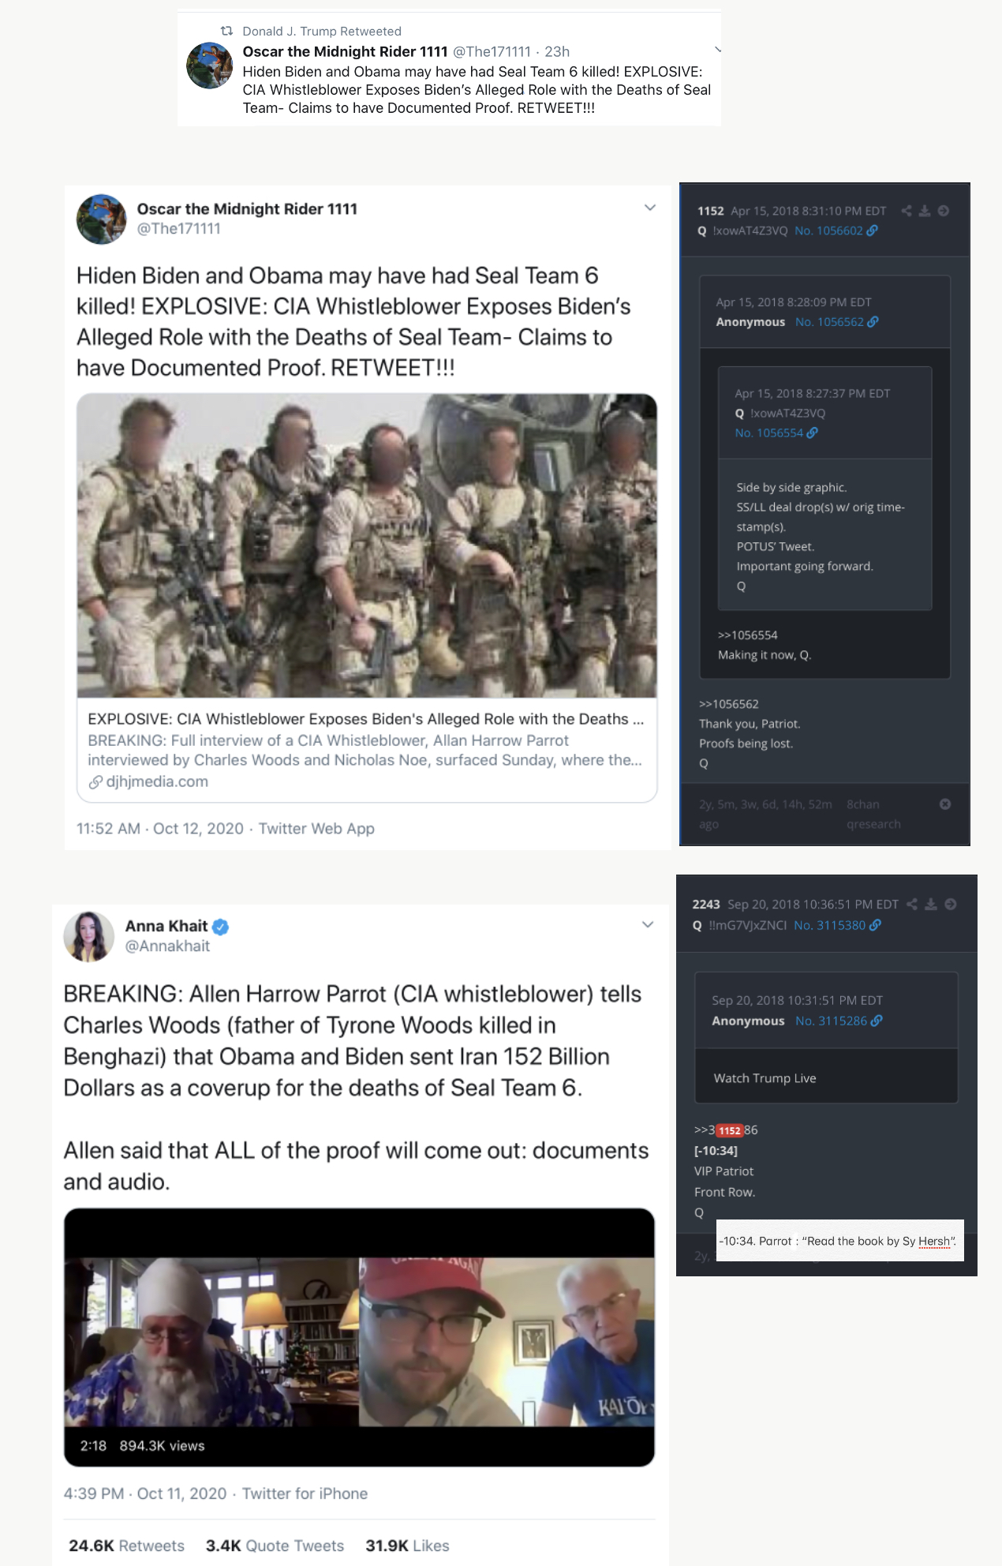Screen dimensions: 1002x1566
Task: Play the Allen Harrow Parrot interview video
Action: click(359, 1337)
